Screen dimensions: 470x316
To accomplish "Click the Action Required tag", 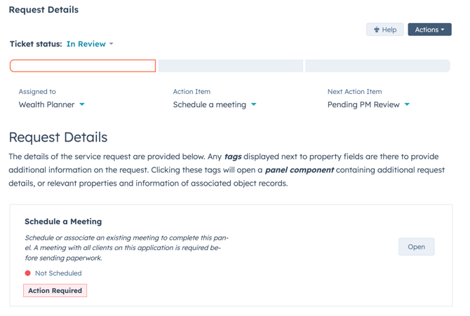I will click(x=55, y=290).
